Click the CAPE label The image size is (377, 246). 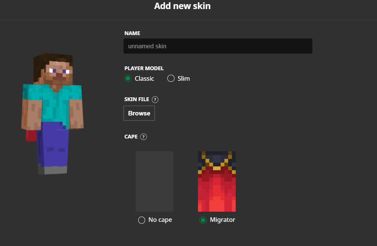tap(131, 137)
